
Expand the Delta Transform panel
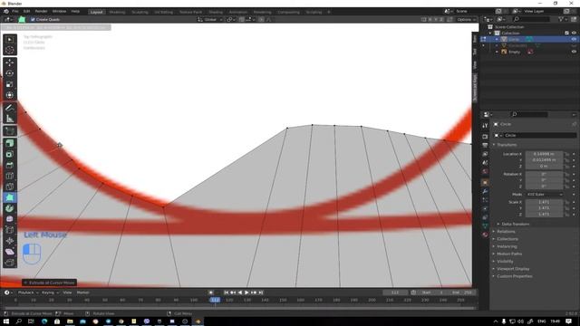(516, 224)
